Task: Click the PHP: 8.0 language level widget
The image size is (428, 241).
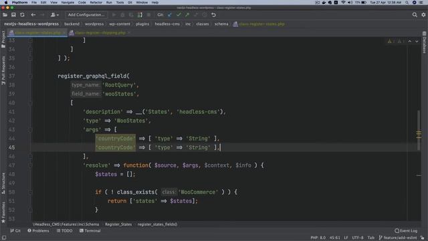Action: pos(318,238)
